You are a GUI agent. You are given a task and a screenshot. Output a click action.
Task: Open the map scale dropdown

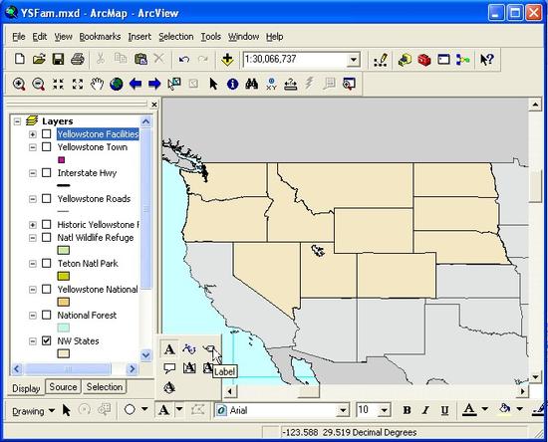(x=354, y=60)
